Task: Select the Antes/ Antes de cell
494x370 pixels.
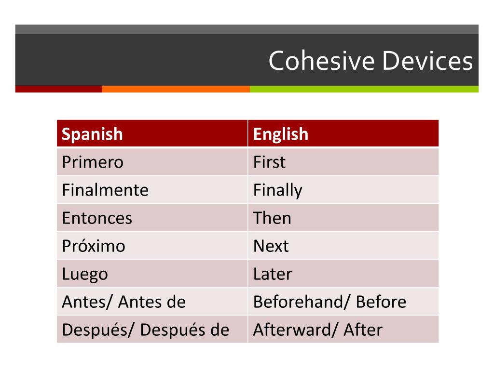Action: (x=152, y=302)
